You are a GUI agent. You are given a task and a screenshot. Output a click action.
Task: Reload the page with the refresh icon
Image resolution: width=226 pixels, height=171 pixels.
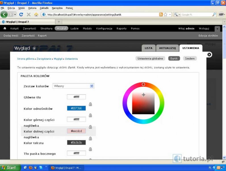click(x=21, y=15)
